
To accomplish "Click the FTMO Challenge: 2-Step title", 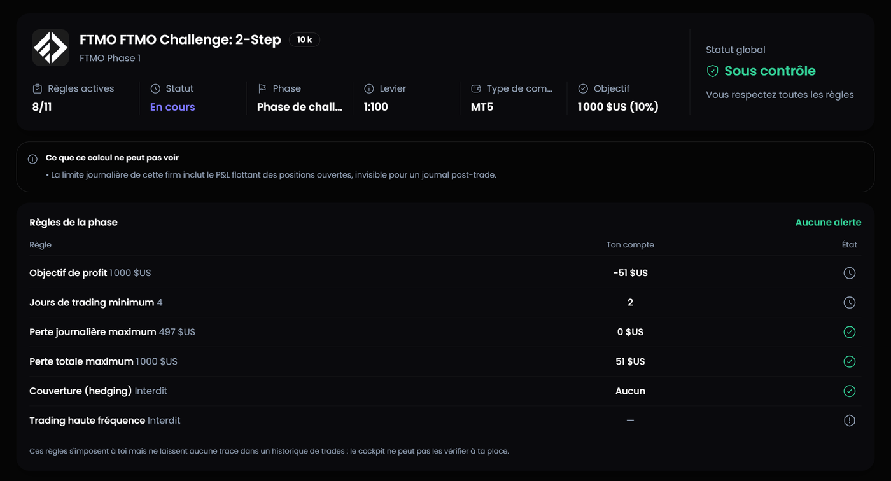I will (180, 39).
